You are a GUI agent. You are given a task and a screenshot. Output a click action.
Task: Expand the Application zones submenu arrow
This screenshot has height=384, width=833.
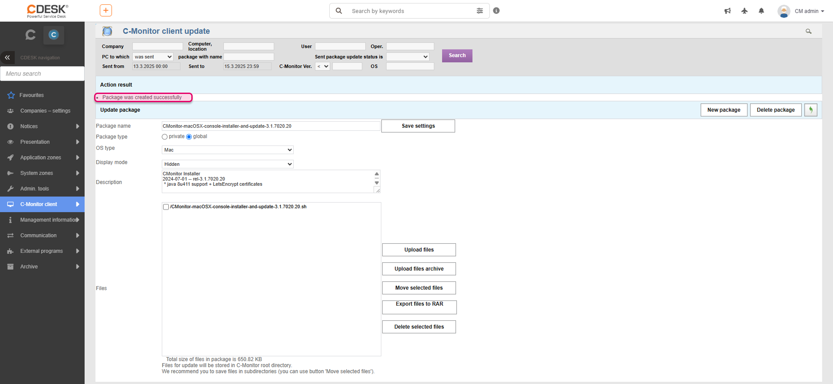[78, 158]
